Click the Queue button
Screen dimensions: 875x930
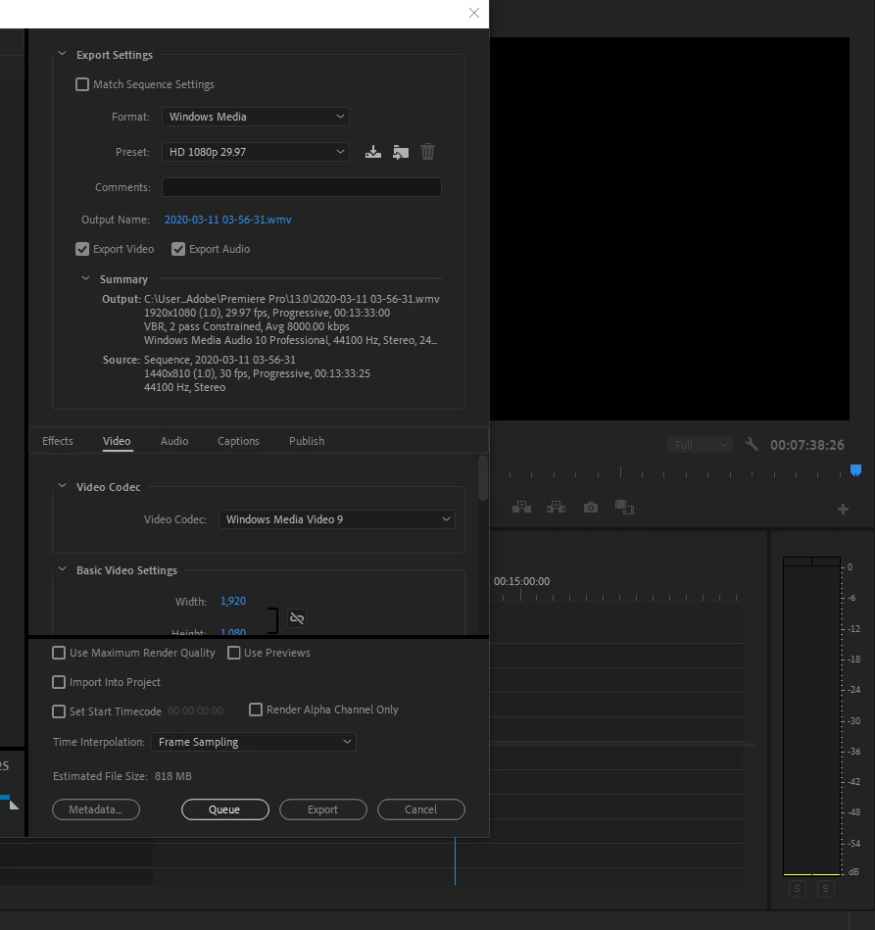click(x=224, y=809)
